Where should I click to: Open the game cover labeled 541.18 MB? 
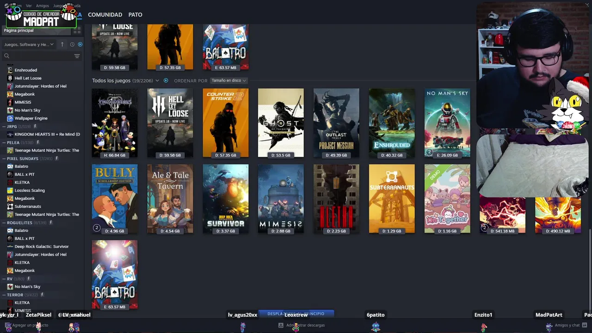[503, 215]
